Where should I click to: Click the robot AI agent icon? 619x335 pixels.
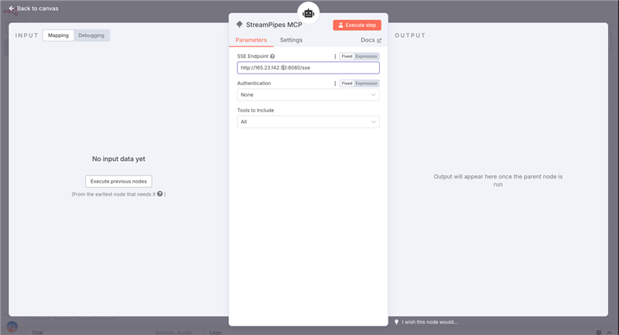point(309,12)
